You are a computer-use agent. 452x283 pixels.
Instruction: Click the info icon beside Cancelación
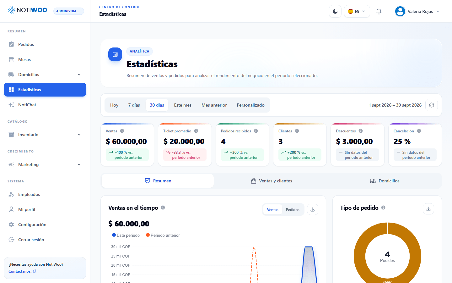tap(419, 131)
